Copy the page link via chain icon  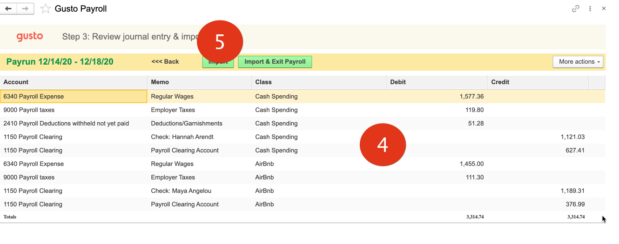(x=576, y=8)
